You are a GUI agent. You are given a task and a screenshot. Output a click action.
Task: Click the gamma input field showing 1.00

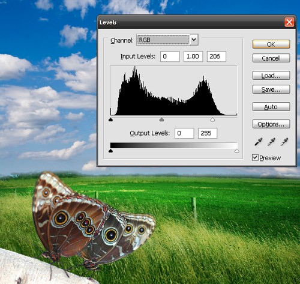click(193, 56)
